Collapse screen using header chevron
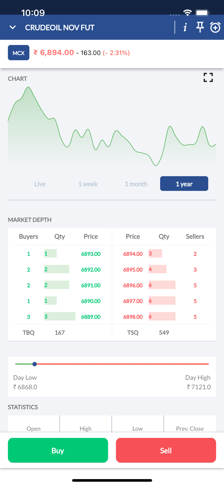Viewport: 224px width, 486px height. (x=13, y=27)
